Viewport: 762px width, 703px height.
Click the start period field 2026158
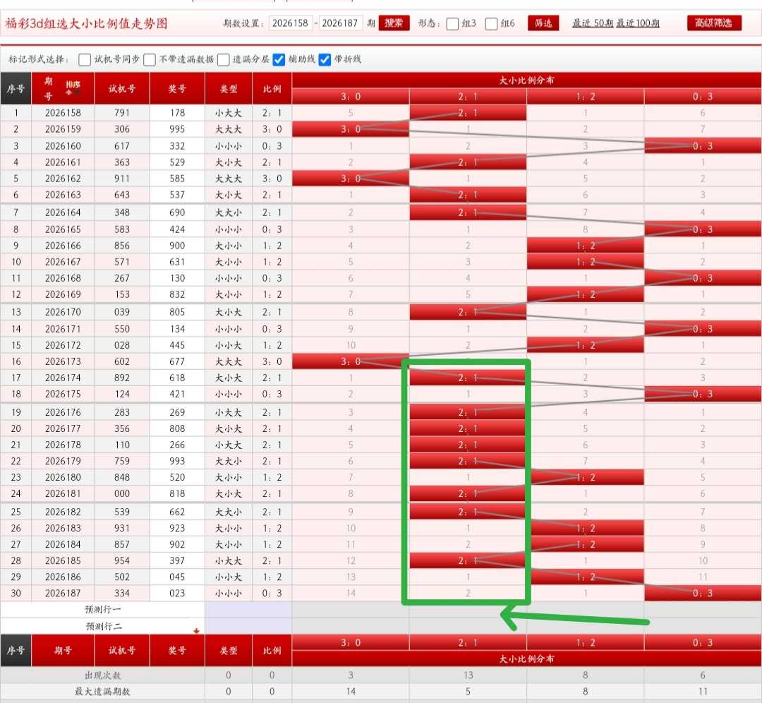(x=290, y=23)
